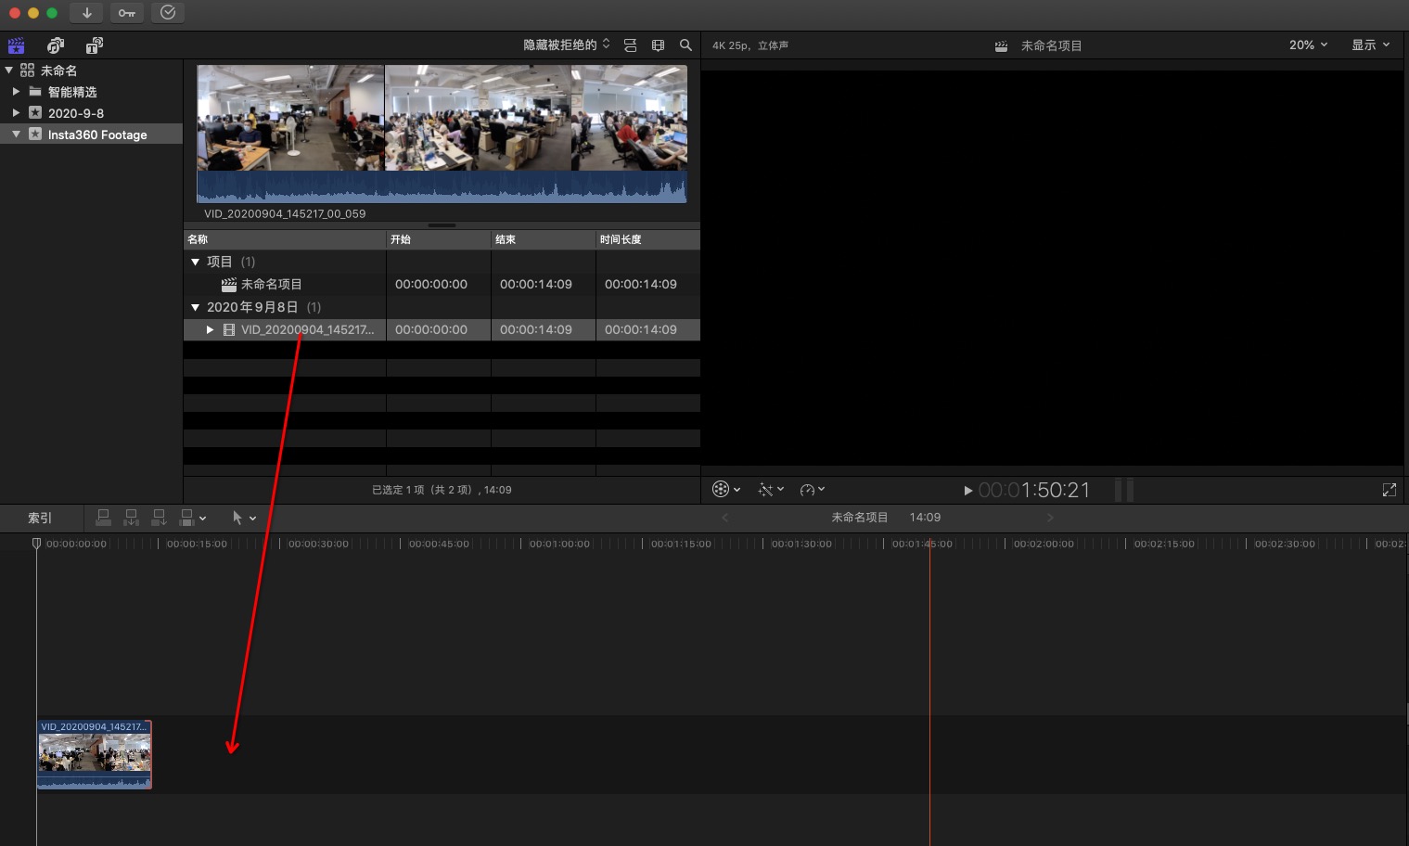Open the tool selection chevron dropdown
The height and width of the screenshot is (846, 1409).
[x=252, y=519]
